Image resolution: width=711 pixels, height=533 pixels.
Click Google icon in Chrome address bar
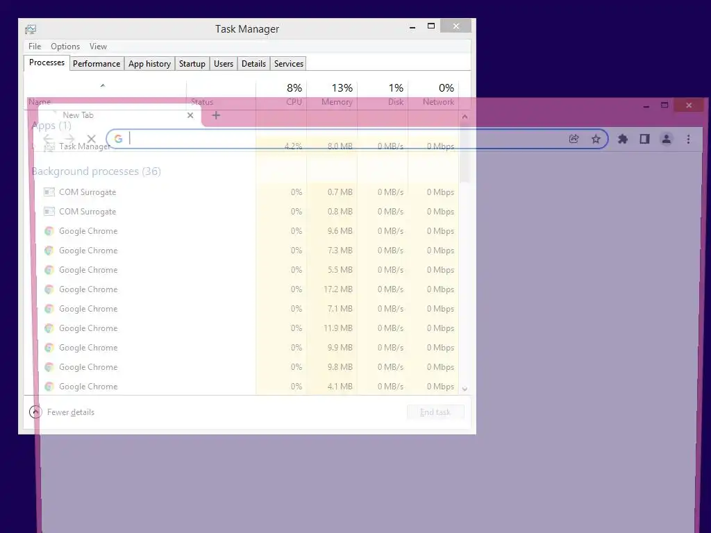click(x=118, y=139)
